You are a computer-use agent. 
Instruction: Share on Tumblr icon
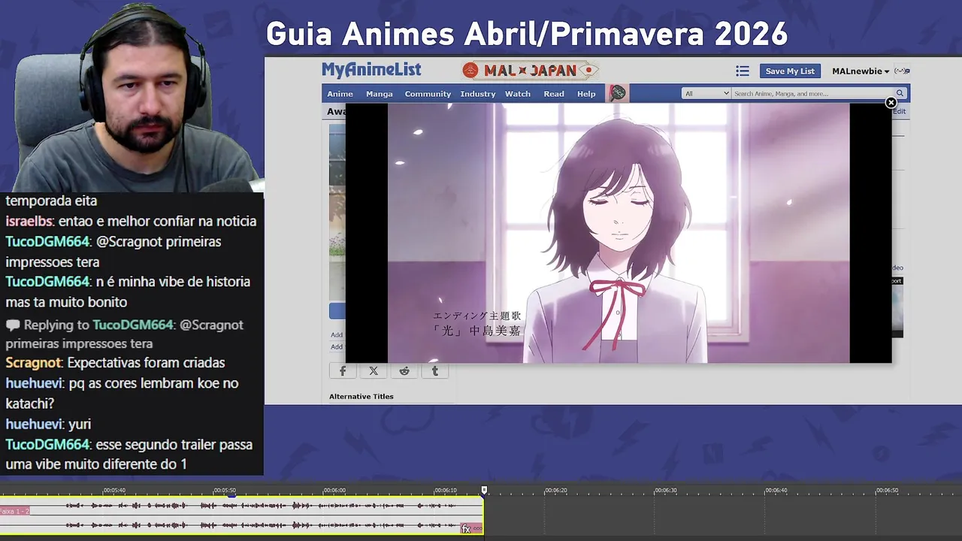pos(435,370)
